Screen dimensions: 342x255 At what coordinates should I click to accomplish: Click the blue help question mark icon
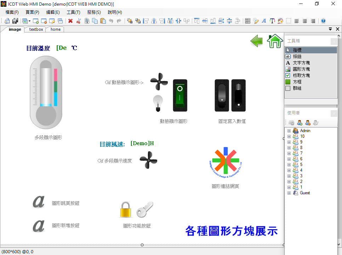323,21
